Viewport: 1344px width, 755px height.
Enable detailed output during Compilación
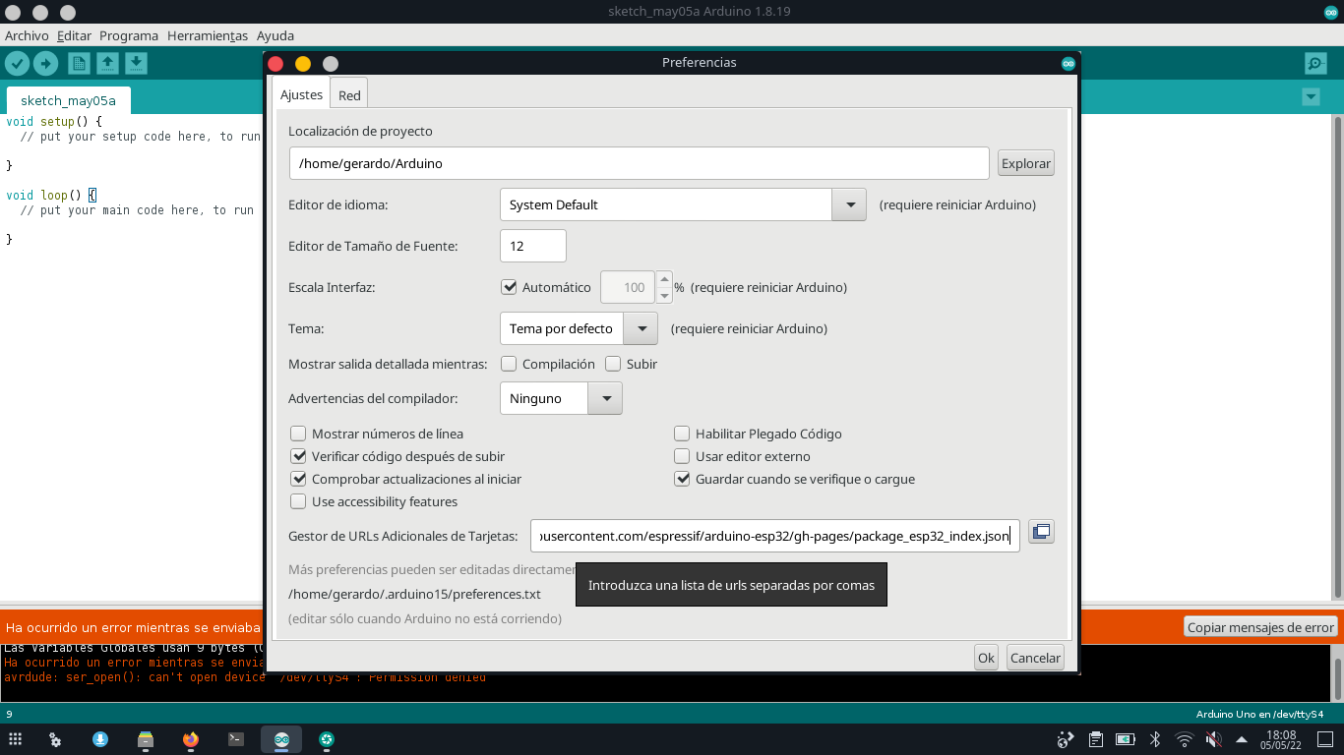point(509,364)
